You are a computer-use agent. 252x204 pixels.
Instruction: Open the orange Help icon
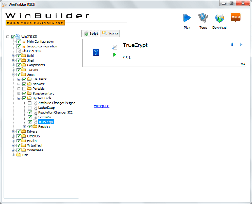coord(236,17)
